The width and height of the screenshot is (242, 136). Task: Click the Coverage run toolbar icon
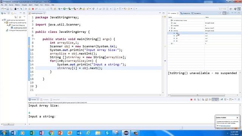[70, 9]
